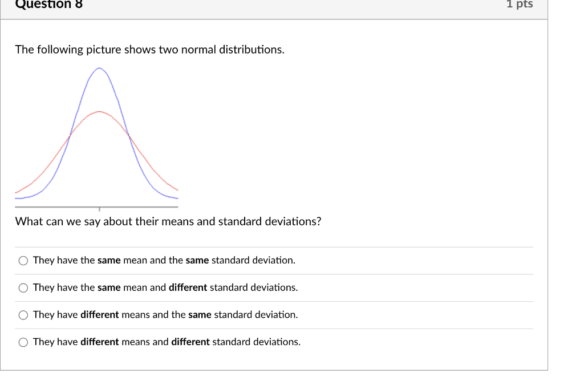
Task: Click the blue distribution curve peak
Action: 99,70
